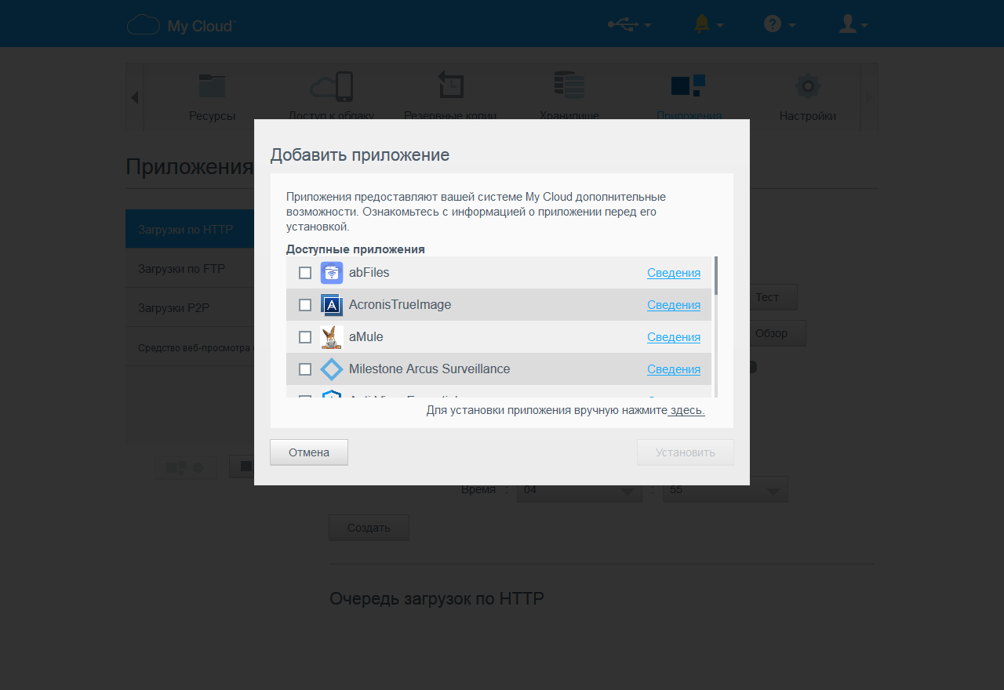
Task: Open Сведения for Milestone Arcus Surveillance
Action: pos(674,369)
